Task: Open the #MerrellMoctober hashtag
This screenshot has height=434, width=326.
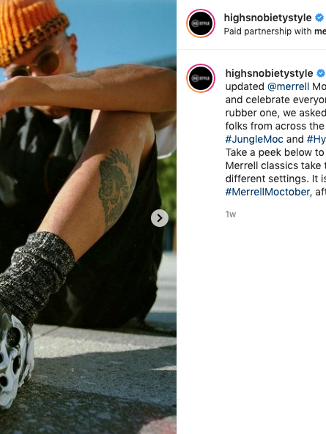Action: coord(267,192)
